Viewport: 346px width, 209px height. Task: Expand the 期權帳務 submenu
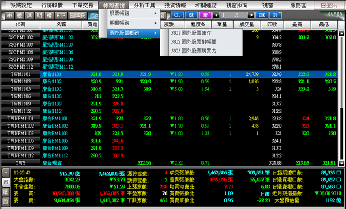pos(134,23)
